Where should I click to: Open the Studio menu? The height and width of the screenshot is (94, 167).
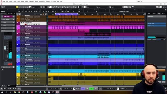36,1
